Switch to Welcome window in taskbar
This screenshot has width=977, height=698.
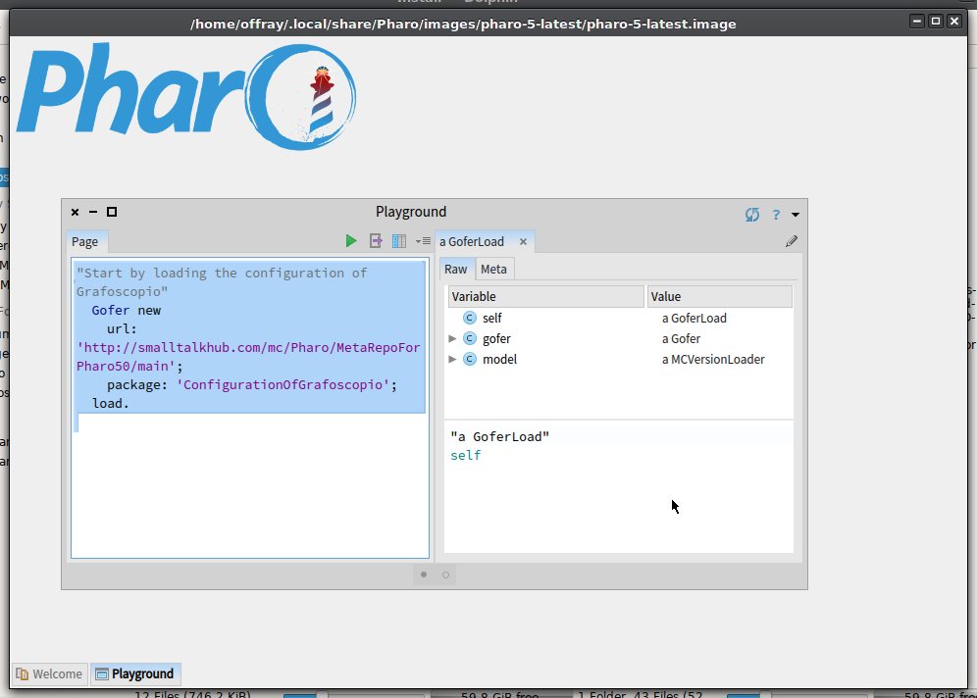pos(50,673)
